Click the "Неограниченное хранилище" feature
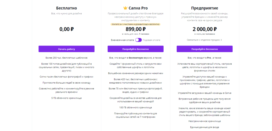Screen dimensions: 272x131 (205, 121)
